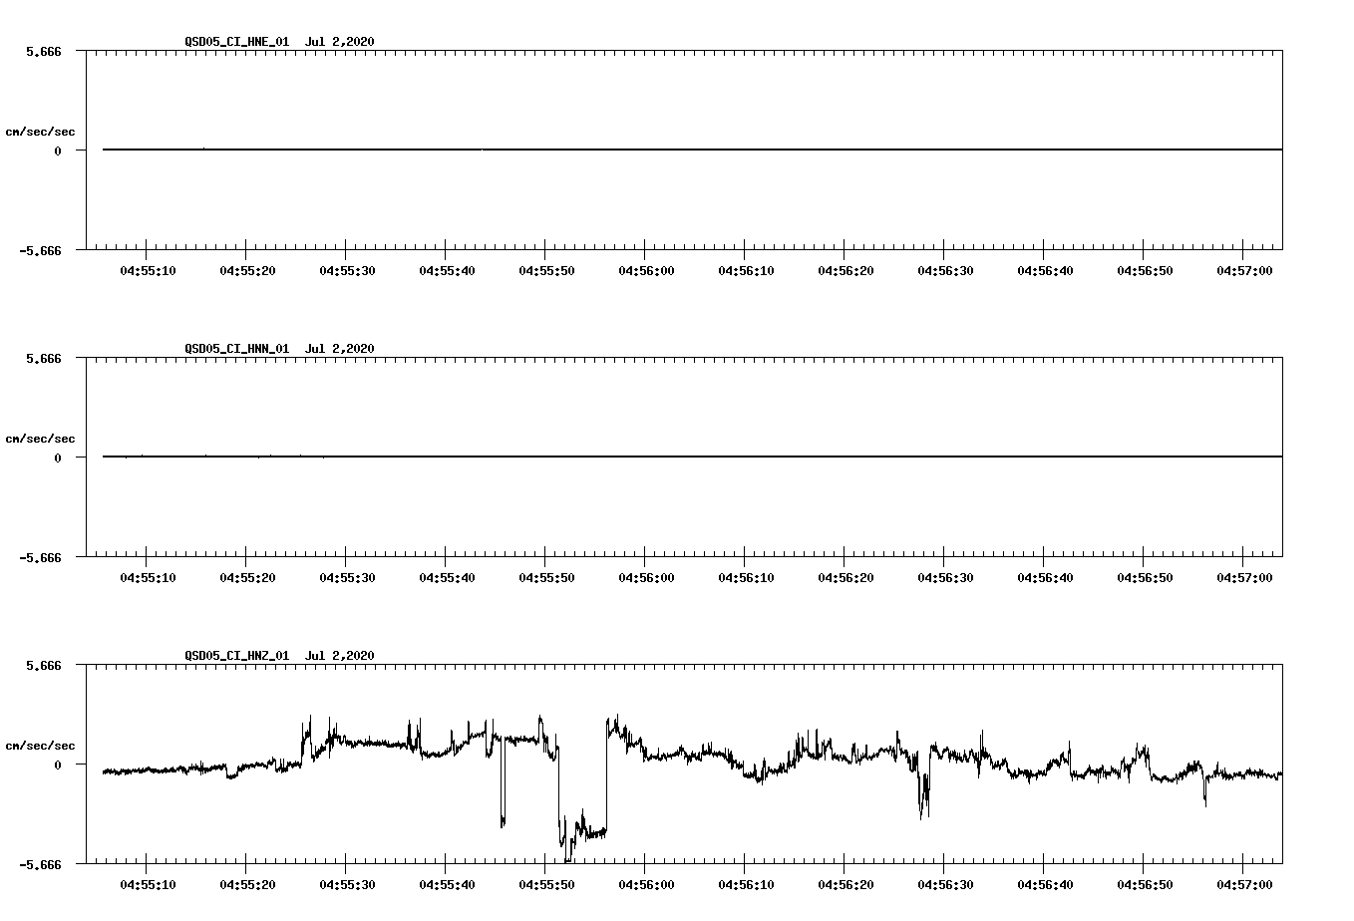Image resolution: width=1354 pixels, height=921 pixels.
Task: Select the -5.666 lower limit on the HNE plot
Action: pos(41,250)
